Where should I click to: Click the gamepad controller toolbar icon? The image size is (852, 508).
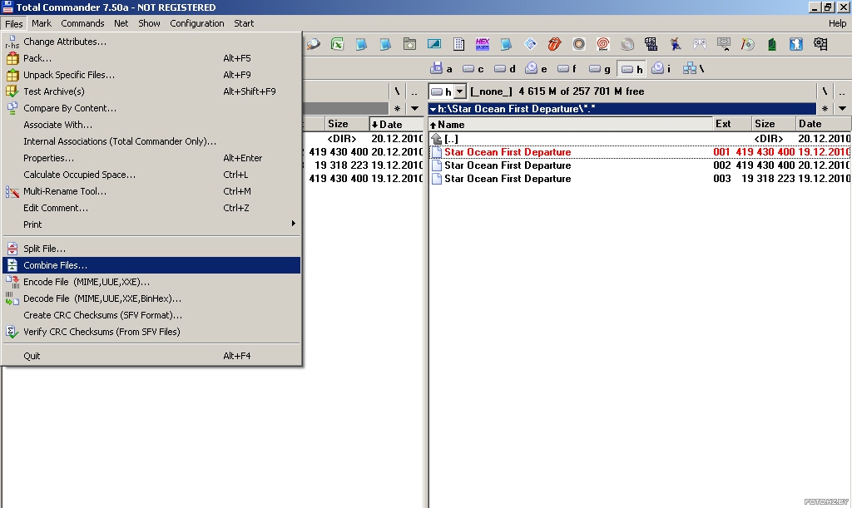[699, 44]
